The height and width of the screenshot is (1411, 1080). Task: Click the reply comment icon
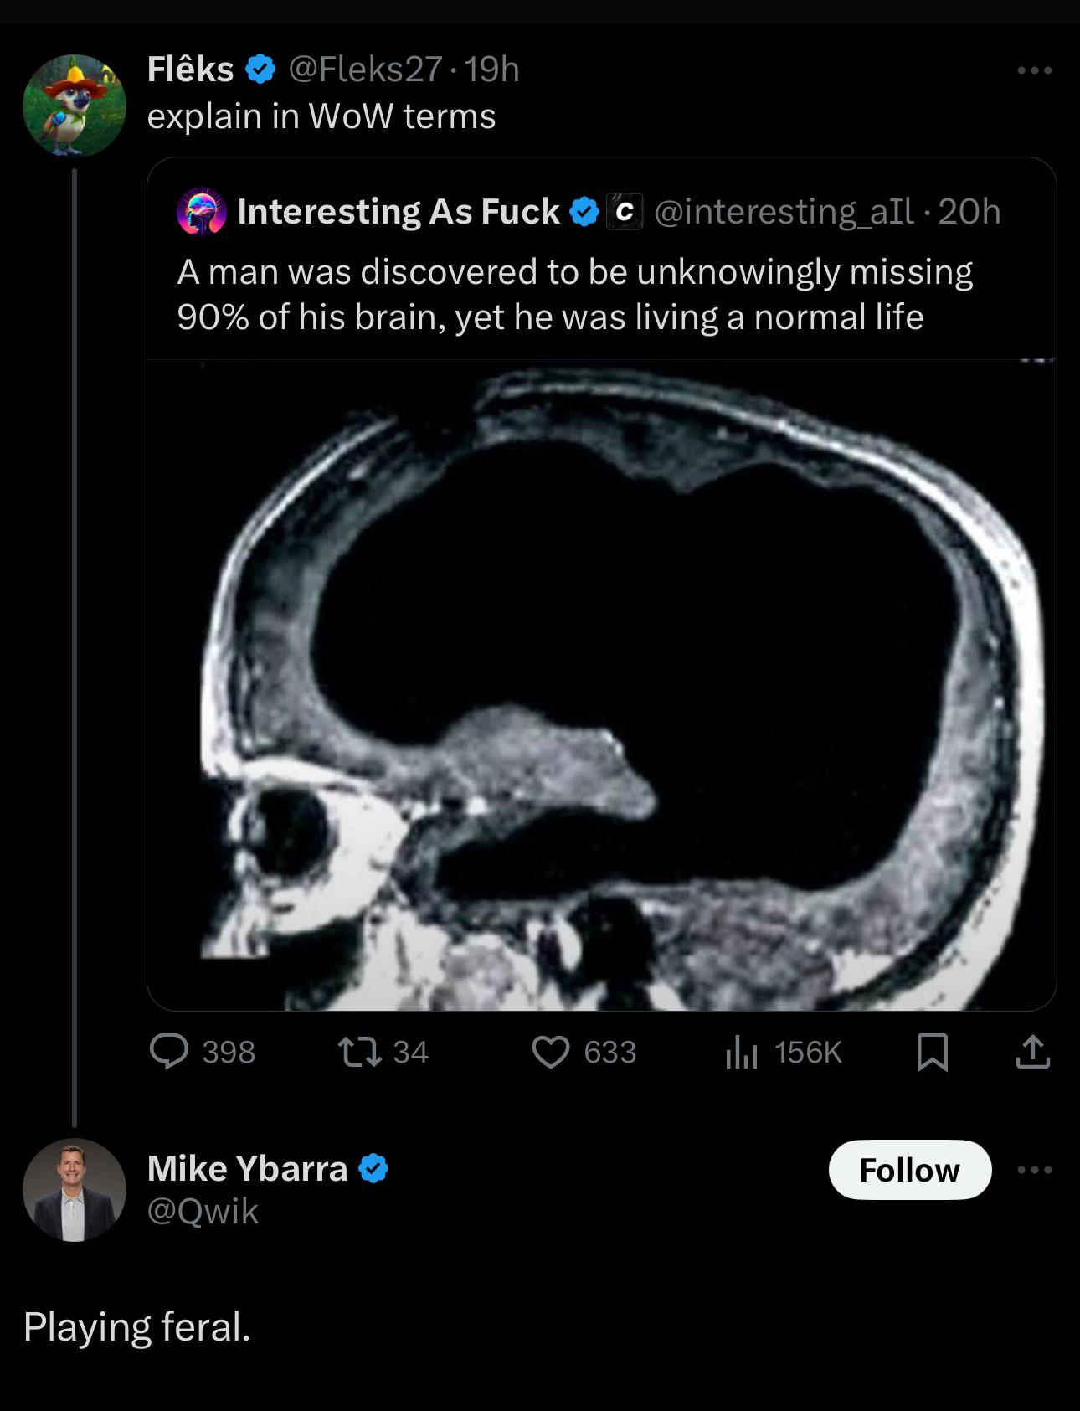click(x=169, y=1052)
